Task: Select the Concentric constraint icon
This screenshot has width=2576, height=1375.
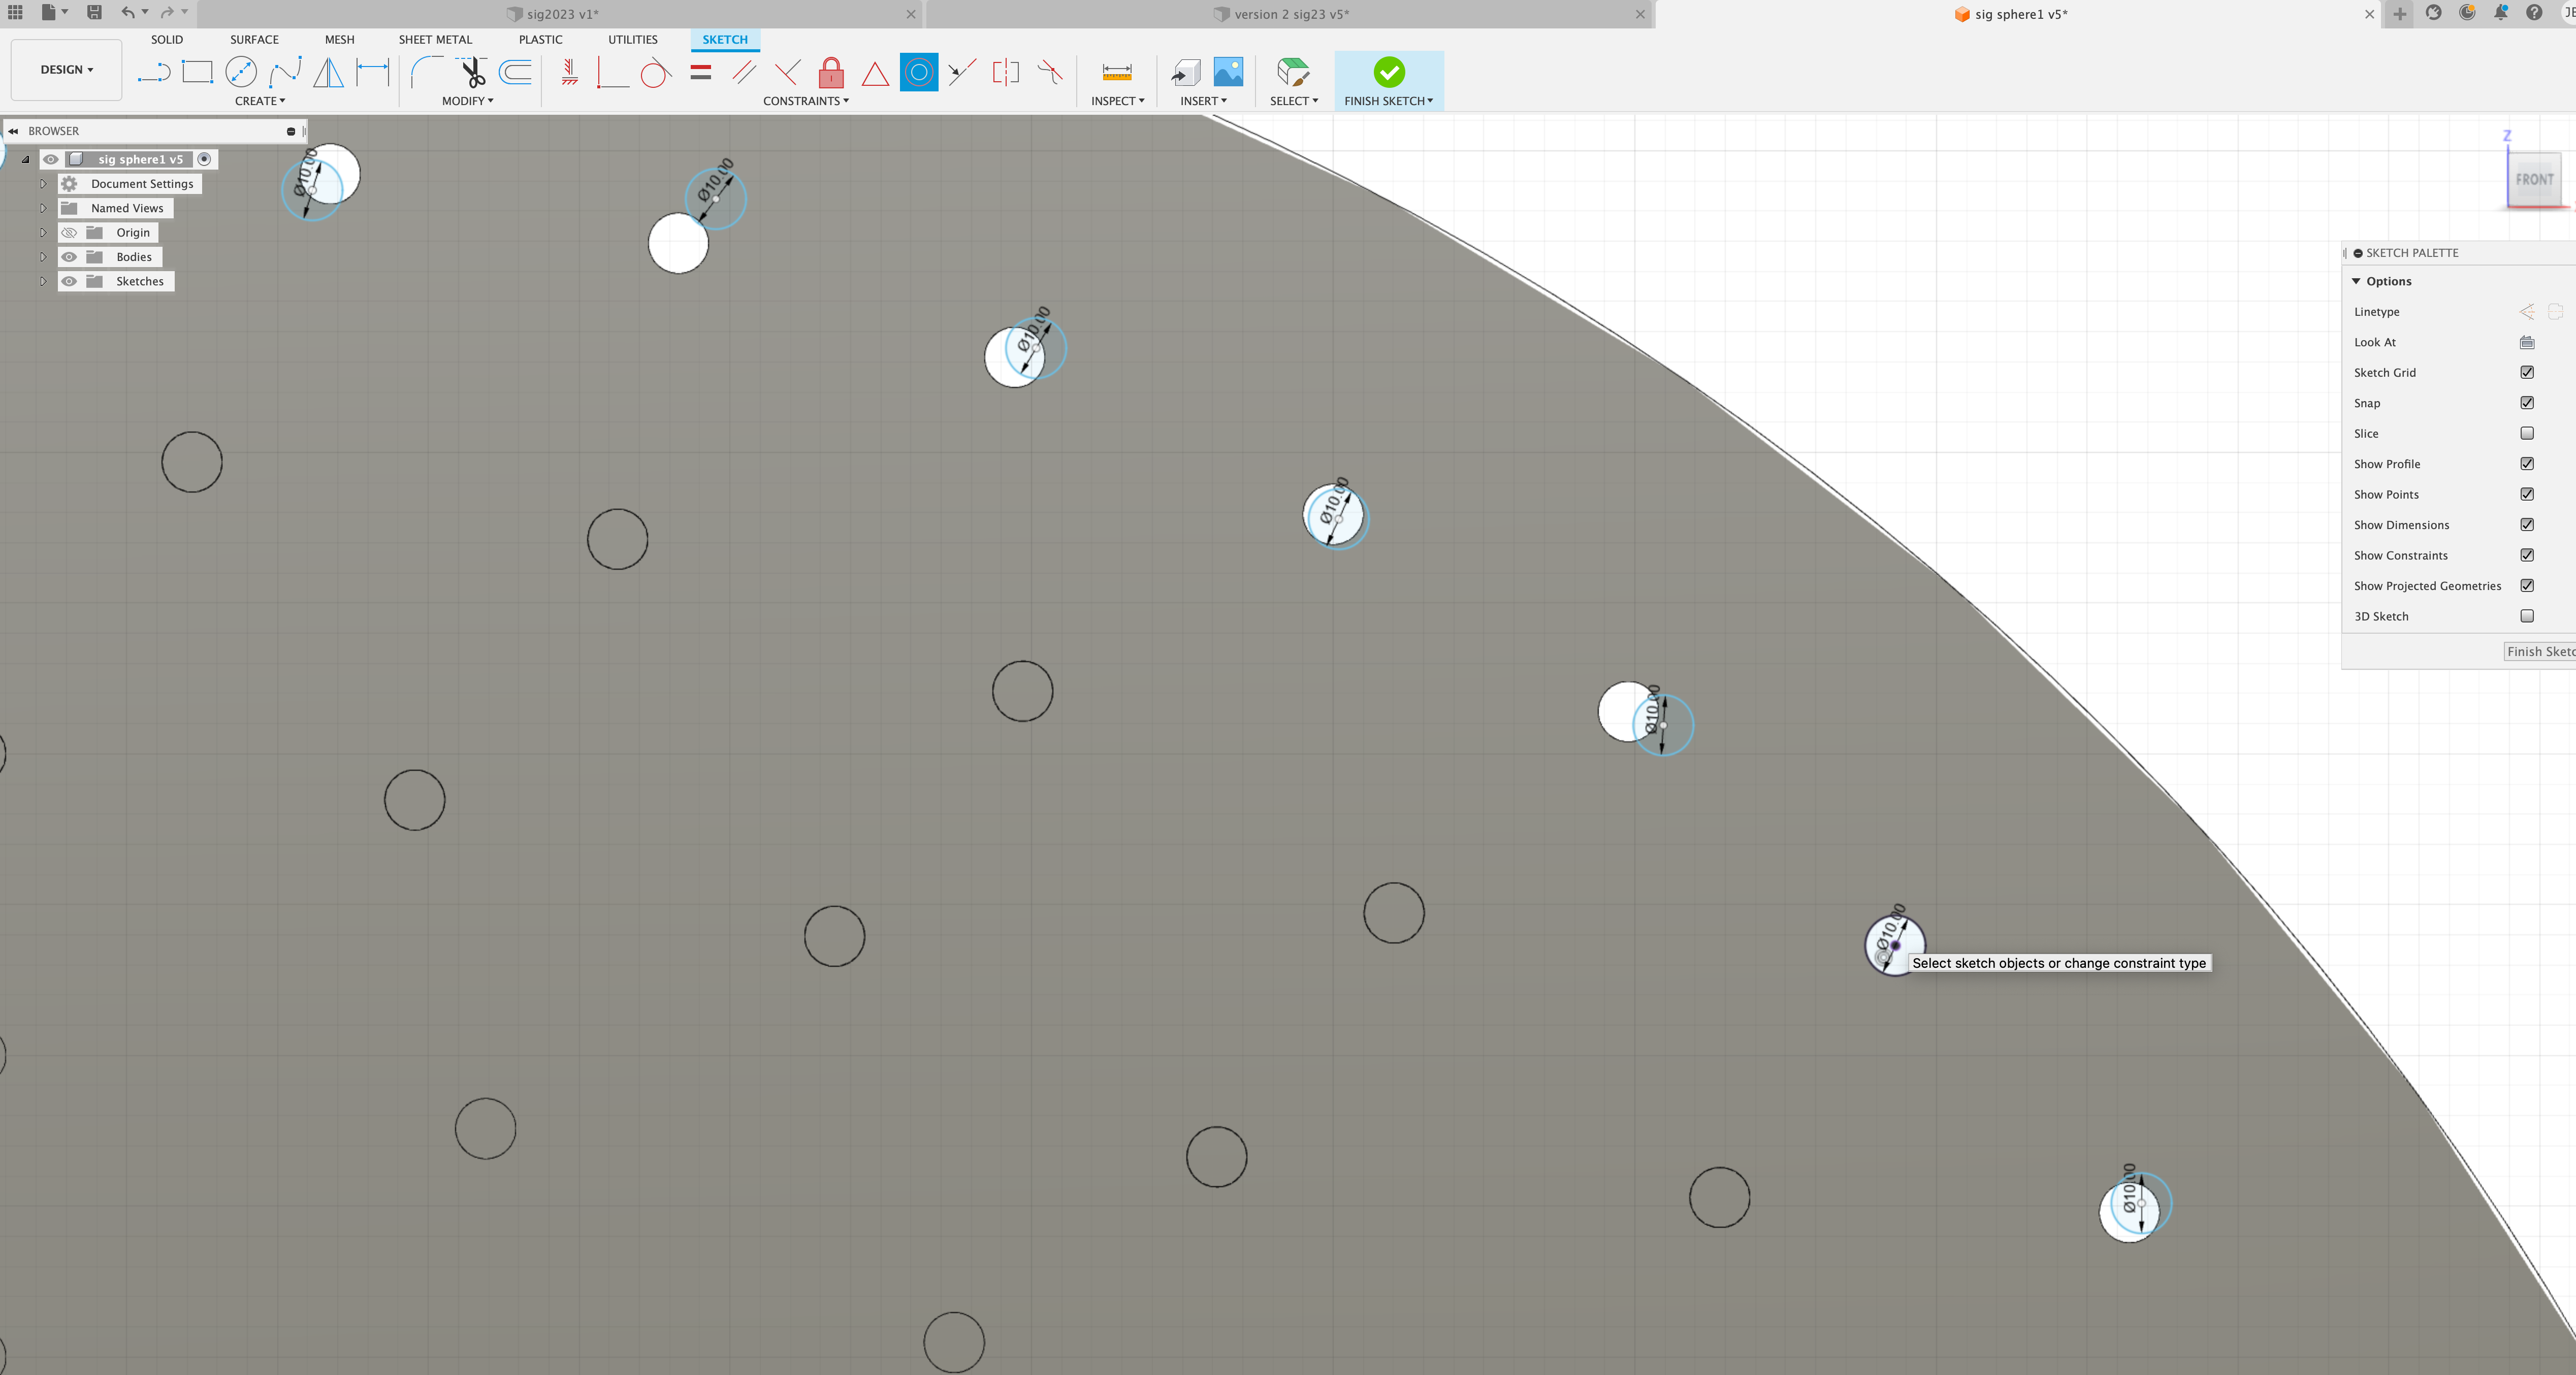Action: coord(918,72)
